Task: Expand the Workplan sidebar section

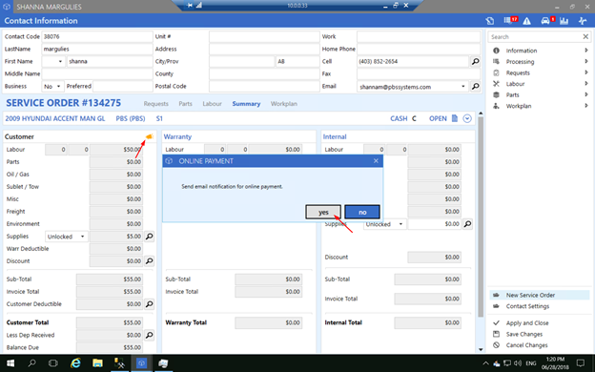Action: point(540,106)
